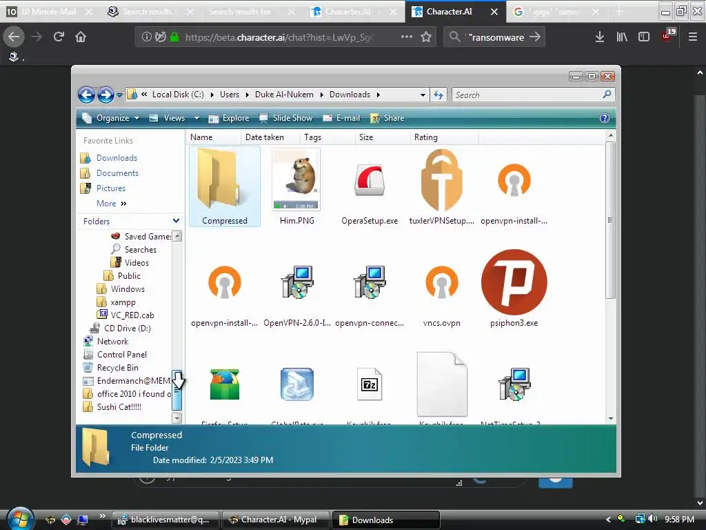
Task: Sort by Date taken column
Action: click(x=270, y=137)
